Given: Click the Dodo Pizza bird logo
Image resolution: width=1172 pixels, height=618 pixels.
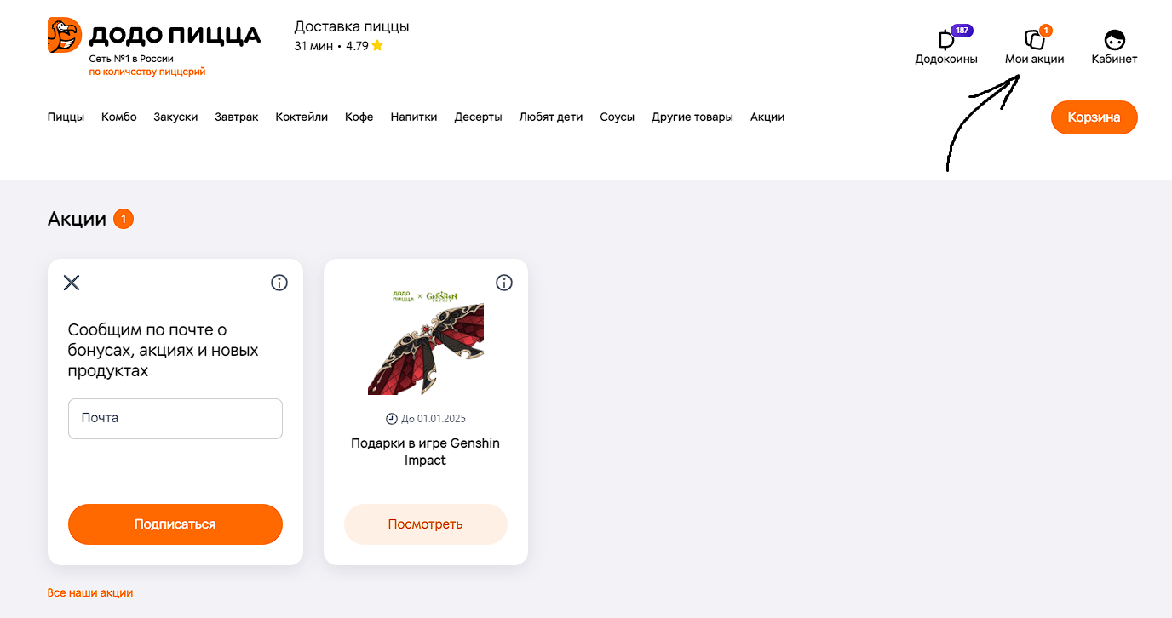Looking at the screenshot, I should click(65, 35).
